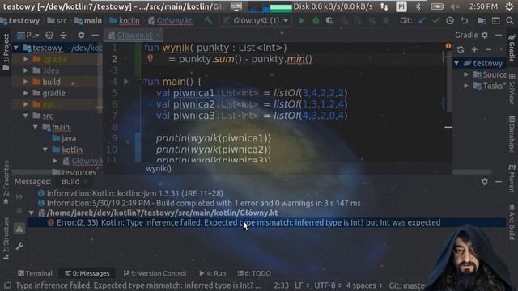The width and height of the screenshot is (518, 291).
Task: Open the Maven side tab
Action: (512, 179)
